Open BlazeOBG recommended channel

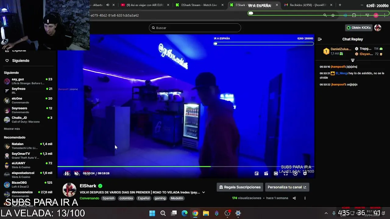pos(28,185)
